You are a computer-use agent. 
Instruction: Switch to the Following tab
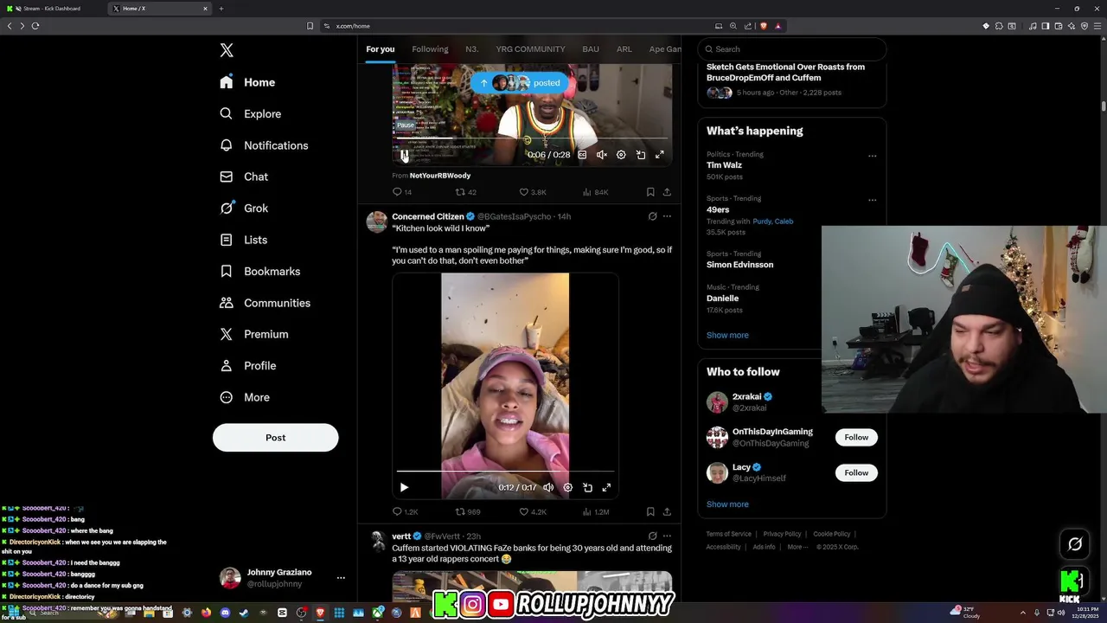point(430,49)
